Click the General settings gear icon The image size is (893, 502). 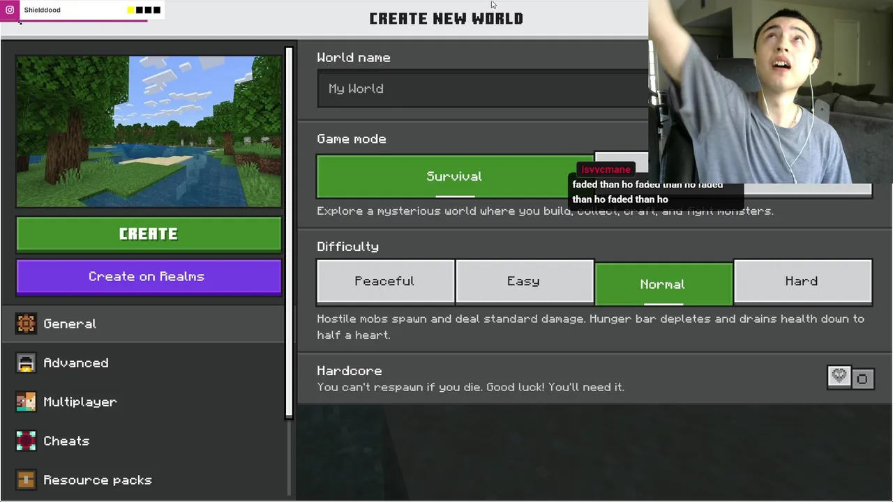click(26, 324)
